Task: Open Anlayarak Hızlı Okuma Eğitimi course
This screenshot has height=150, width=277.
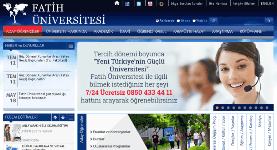Action: point(45,126)
